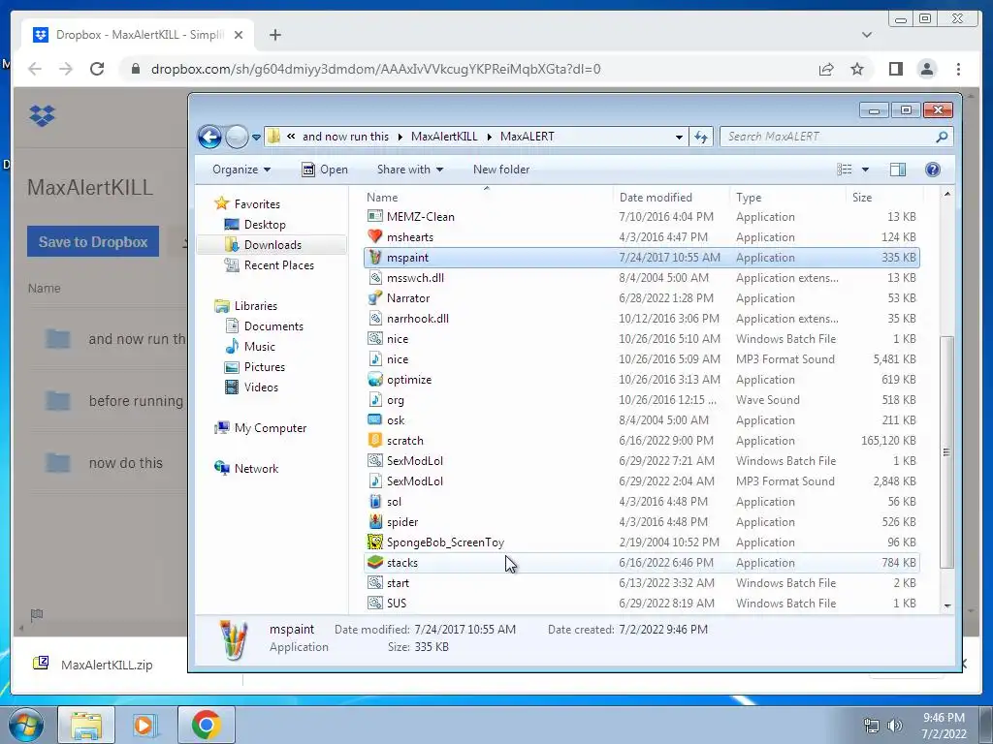Select the stacks application icon

click(x=375, y=563)
